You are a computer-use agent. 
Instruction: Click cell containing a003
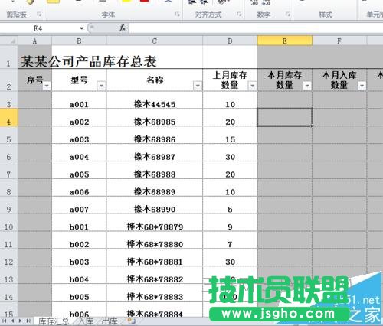[79, 135]
